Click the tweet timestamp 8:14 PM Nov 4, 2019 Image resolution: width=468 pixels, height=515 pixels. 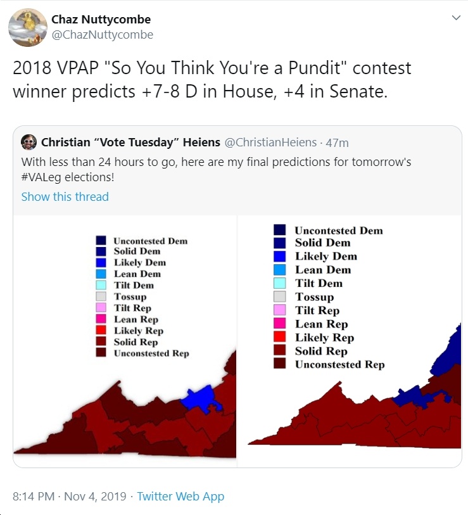tap(69, 496)
